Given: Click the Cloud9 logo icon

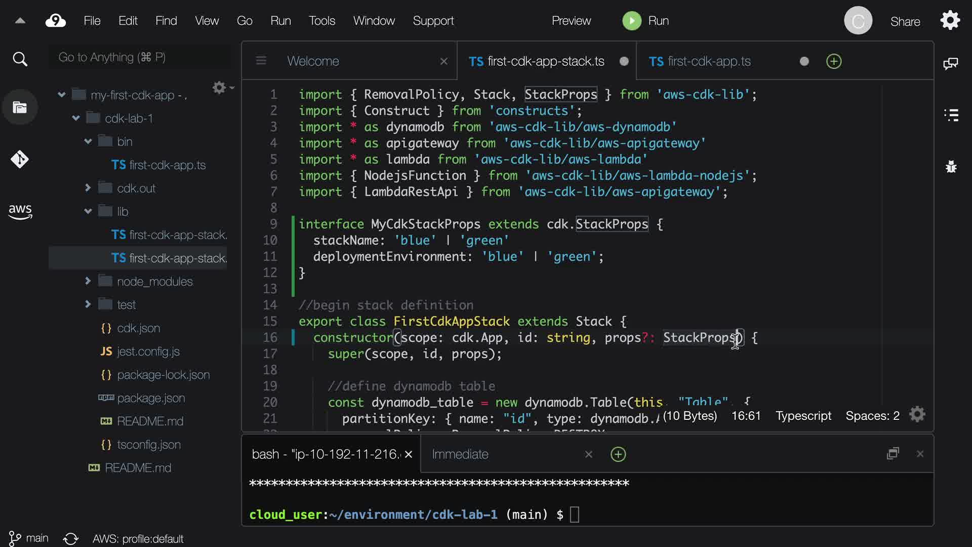Looking at the screenshot, I should pyautogui.click(x=56, y=21).
